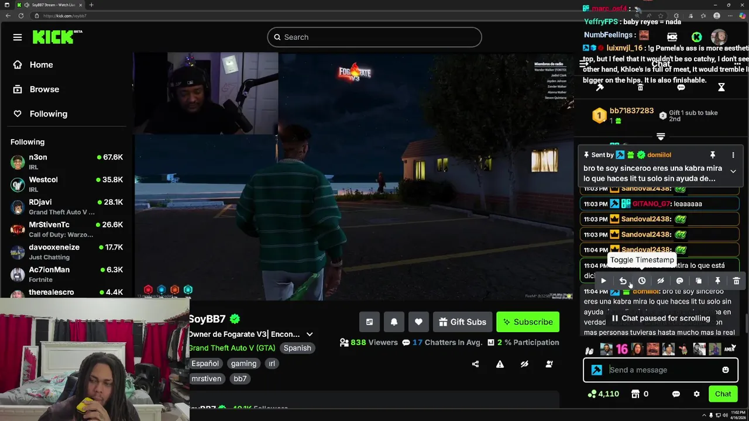This screenshot has height=421, width=749.
Task: Click the Send a message input
Action: point(661,370)
